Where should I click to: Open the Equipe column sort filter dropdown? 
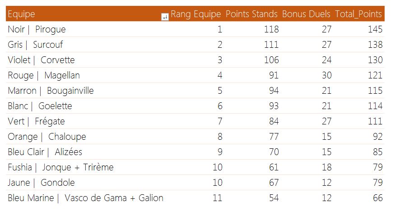pyautogui.click(x=165, y=17)
